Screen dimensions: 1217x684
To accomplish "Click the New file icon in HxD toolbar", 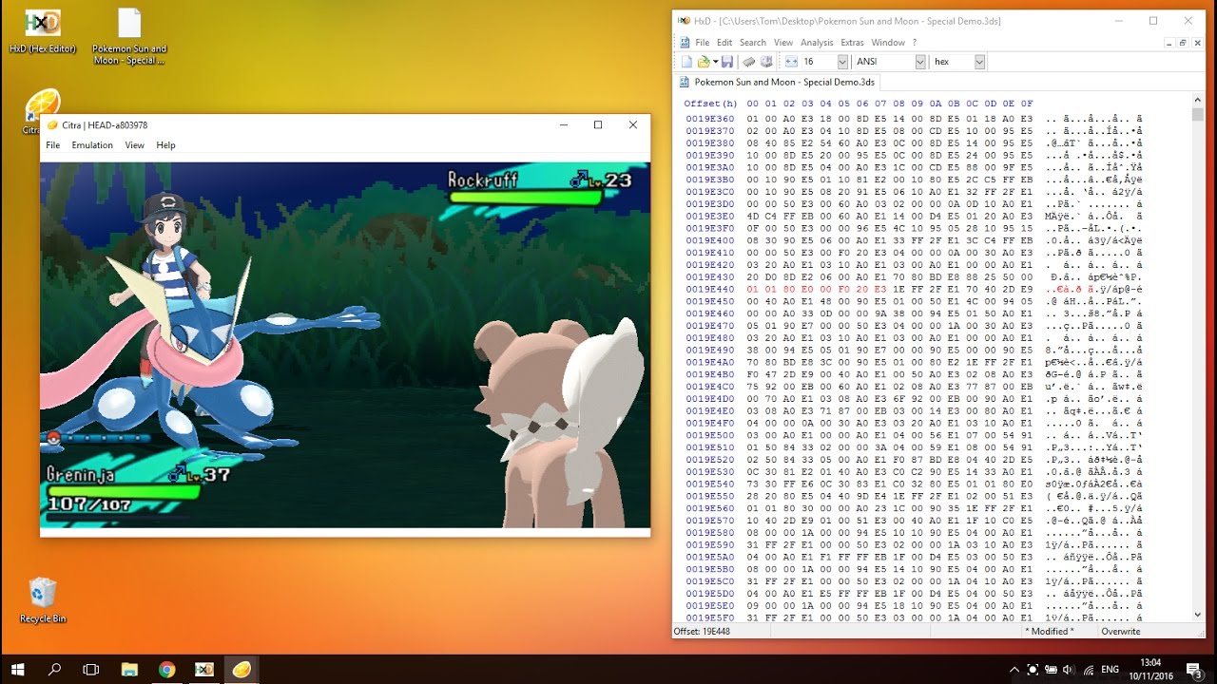I will (x=685, y=62).
